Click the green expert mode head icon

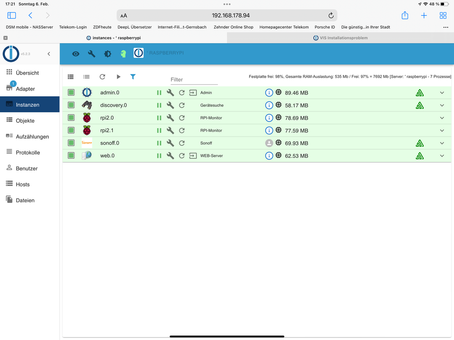(x=123, y=54)
